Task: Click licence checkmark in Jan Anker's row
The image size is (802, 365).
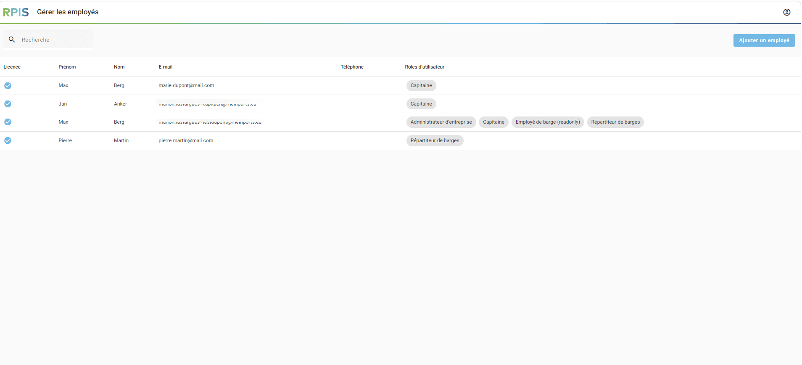Action: click(8, 104)
